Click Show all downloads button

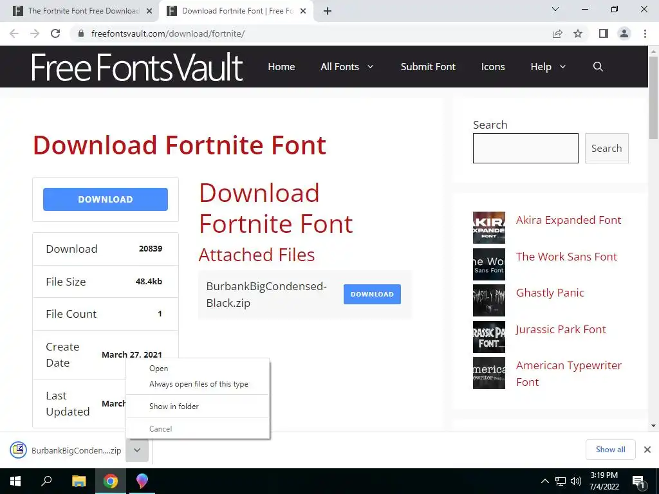tap(610, 450)
